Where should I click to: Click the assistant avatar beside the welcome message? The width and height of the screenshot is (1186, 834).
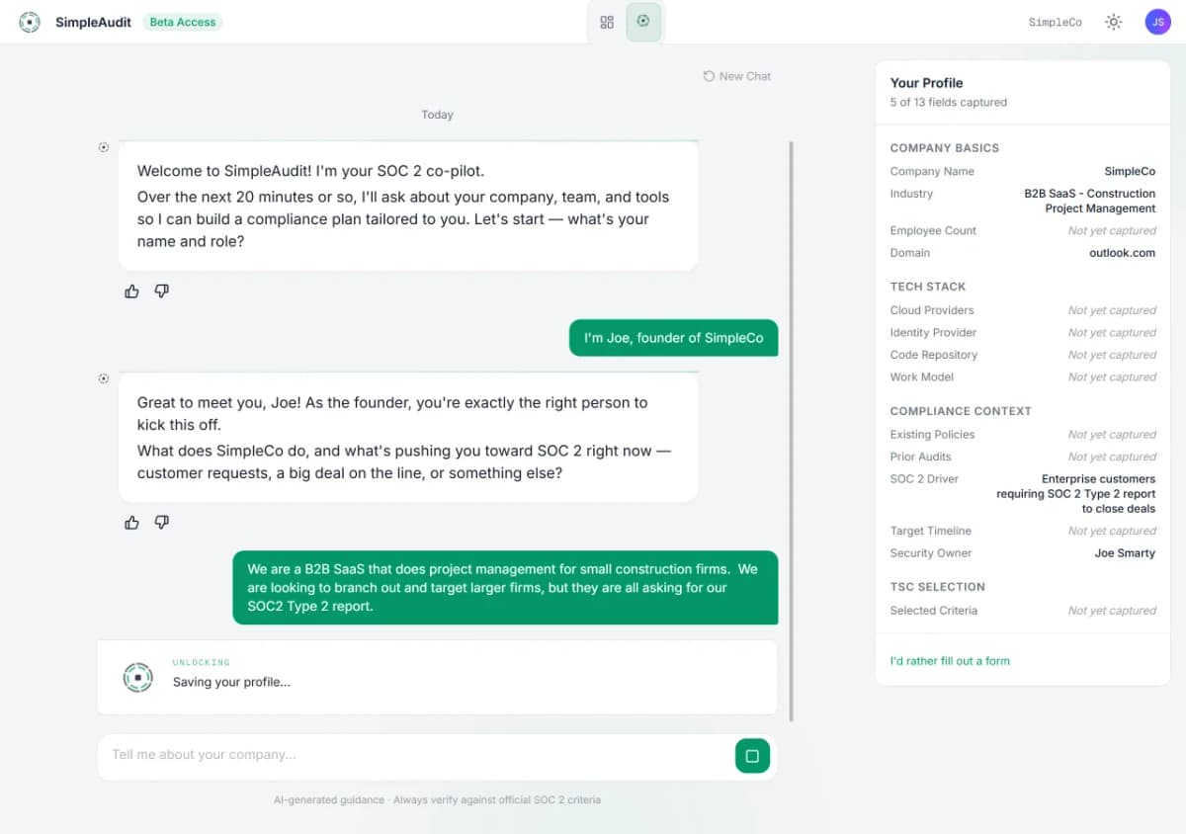coord(104,146)
